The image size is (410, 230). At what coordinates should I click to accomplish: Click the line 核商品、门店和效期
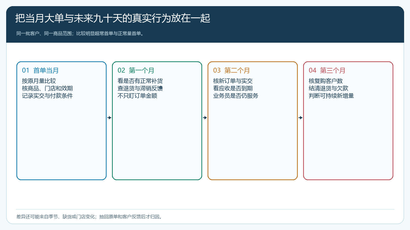(x=47, y=88)
